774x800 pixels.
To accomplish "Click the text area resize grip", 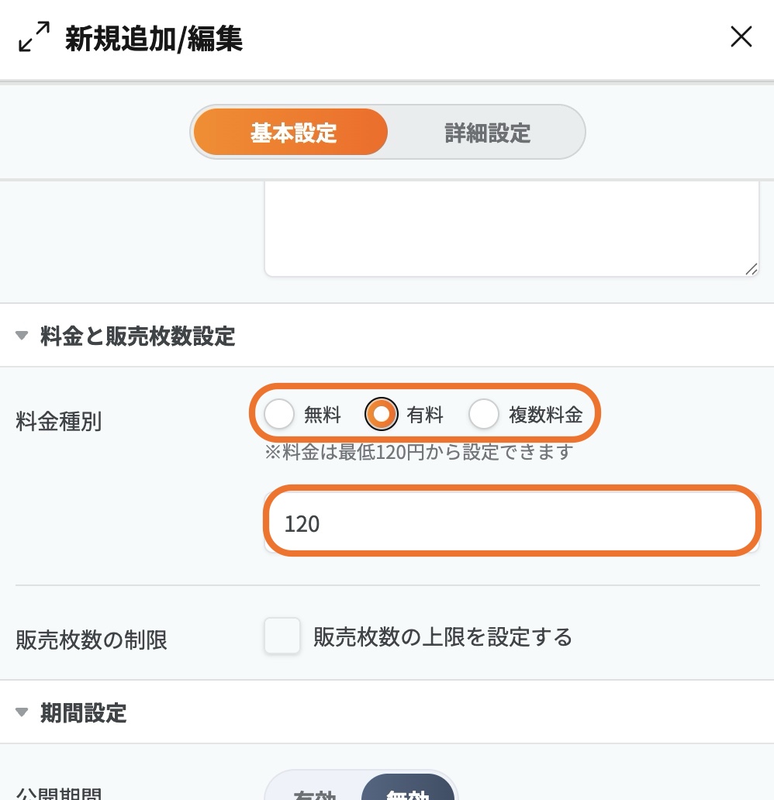I will tap(750, 268).
